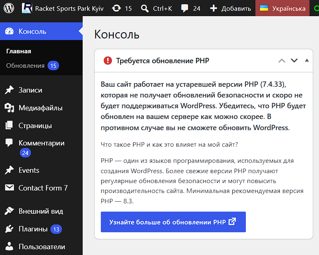319x255 pixels.
Task: Move the PHP panel up with chevron
Action: [x=282, y=60]
